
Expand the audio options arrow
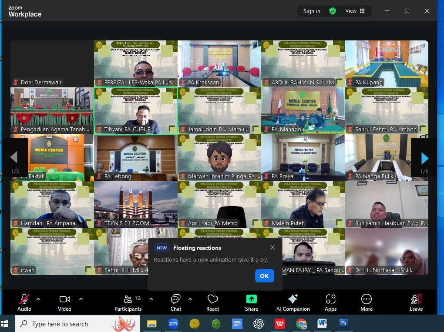(38, 299)
